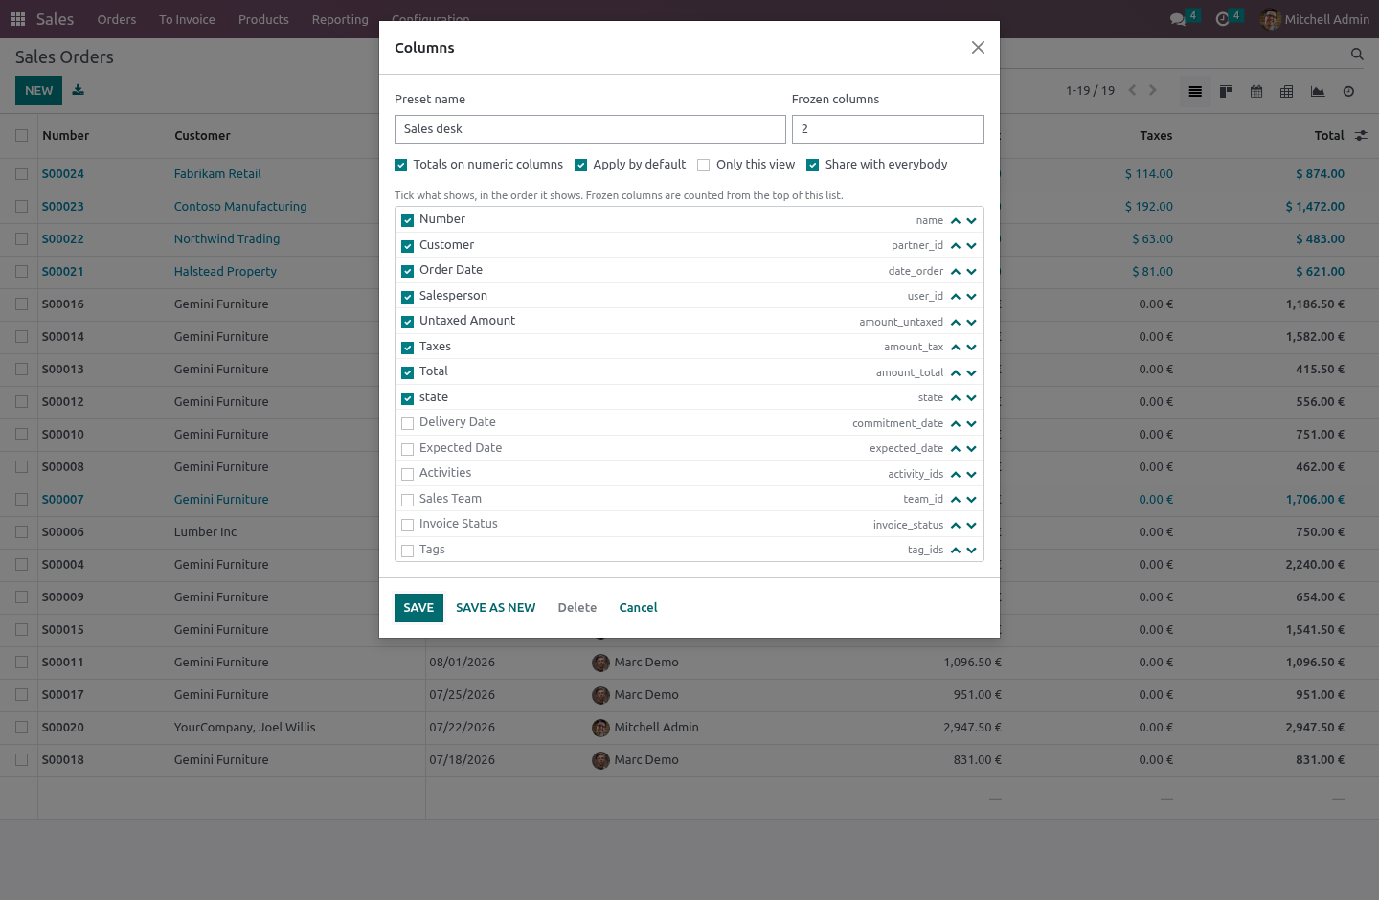This screenshot has height=900, width=1379.
Task: Open the messages conversation icon
Action: (x=1178, y=19)
